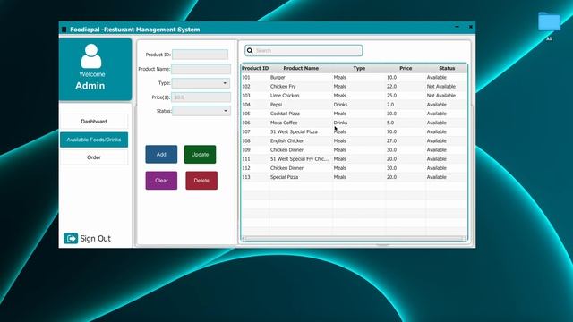Click Not Available status for Lime Chicken

(447, 96)
